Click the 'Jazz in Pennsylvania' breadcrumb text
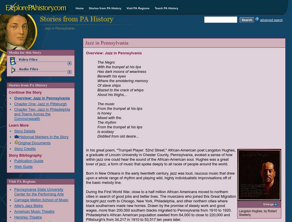 coord(59,28)
